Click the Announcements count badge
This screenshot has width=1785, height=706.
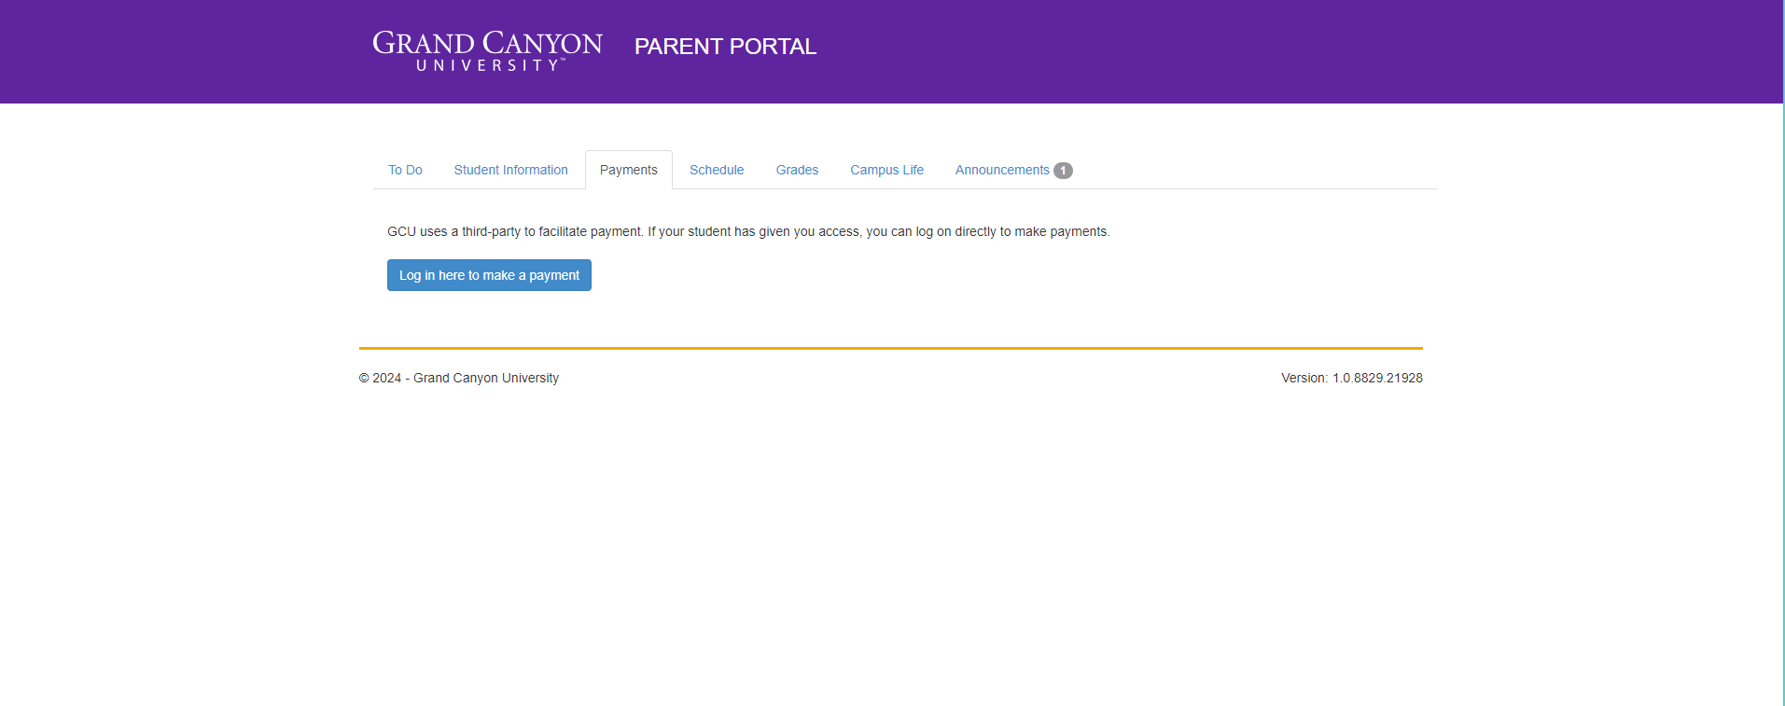[1063, 171]
